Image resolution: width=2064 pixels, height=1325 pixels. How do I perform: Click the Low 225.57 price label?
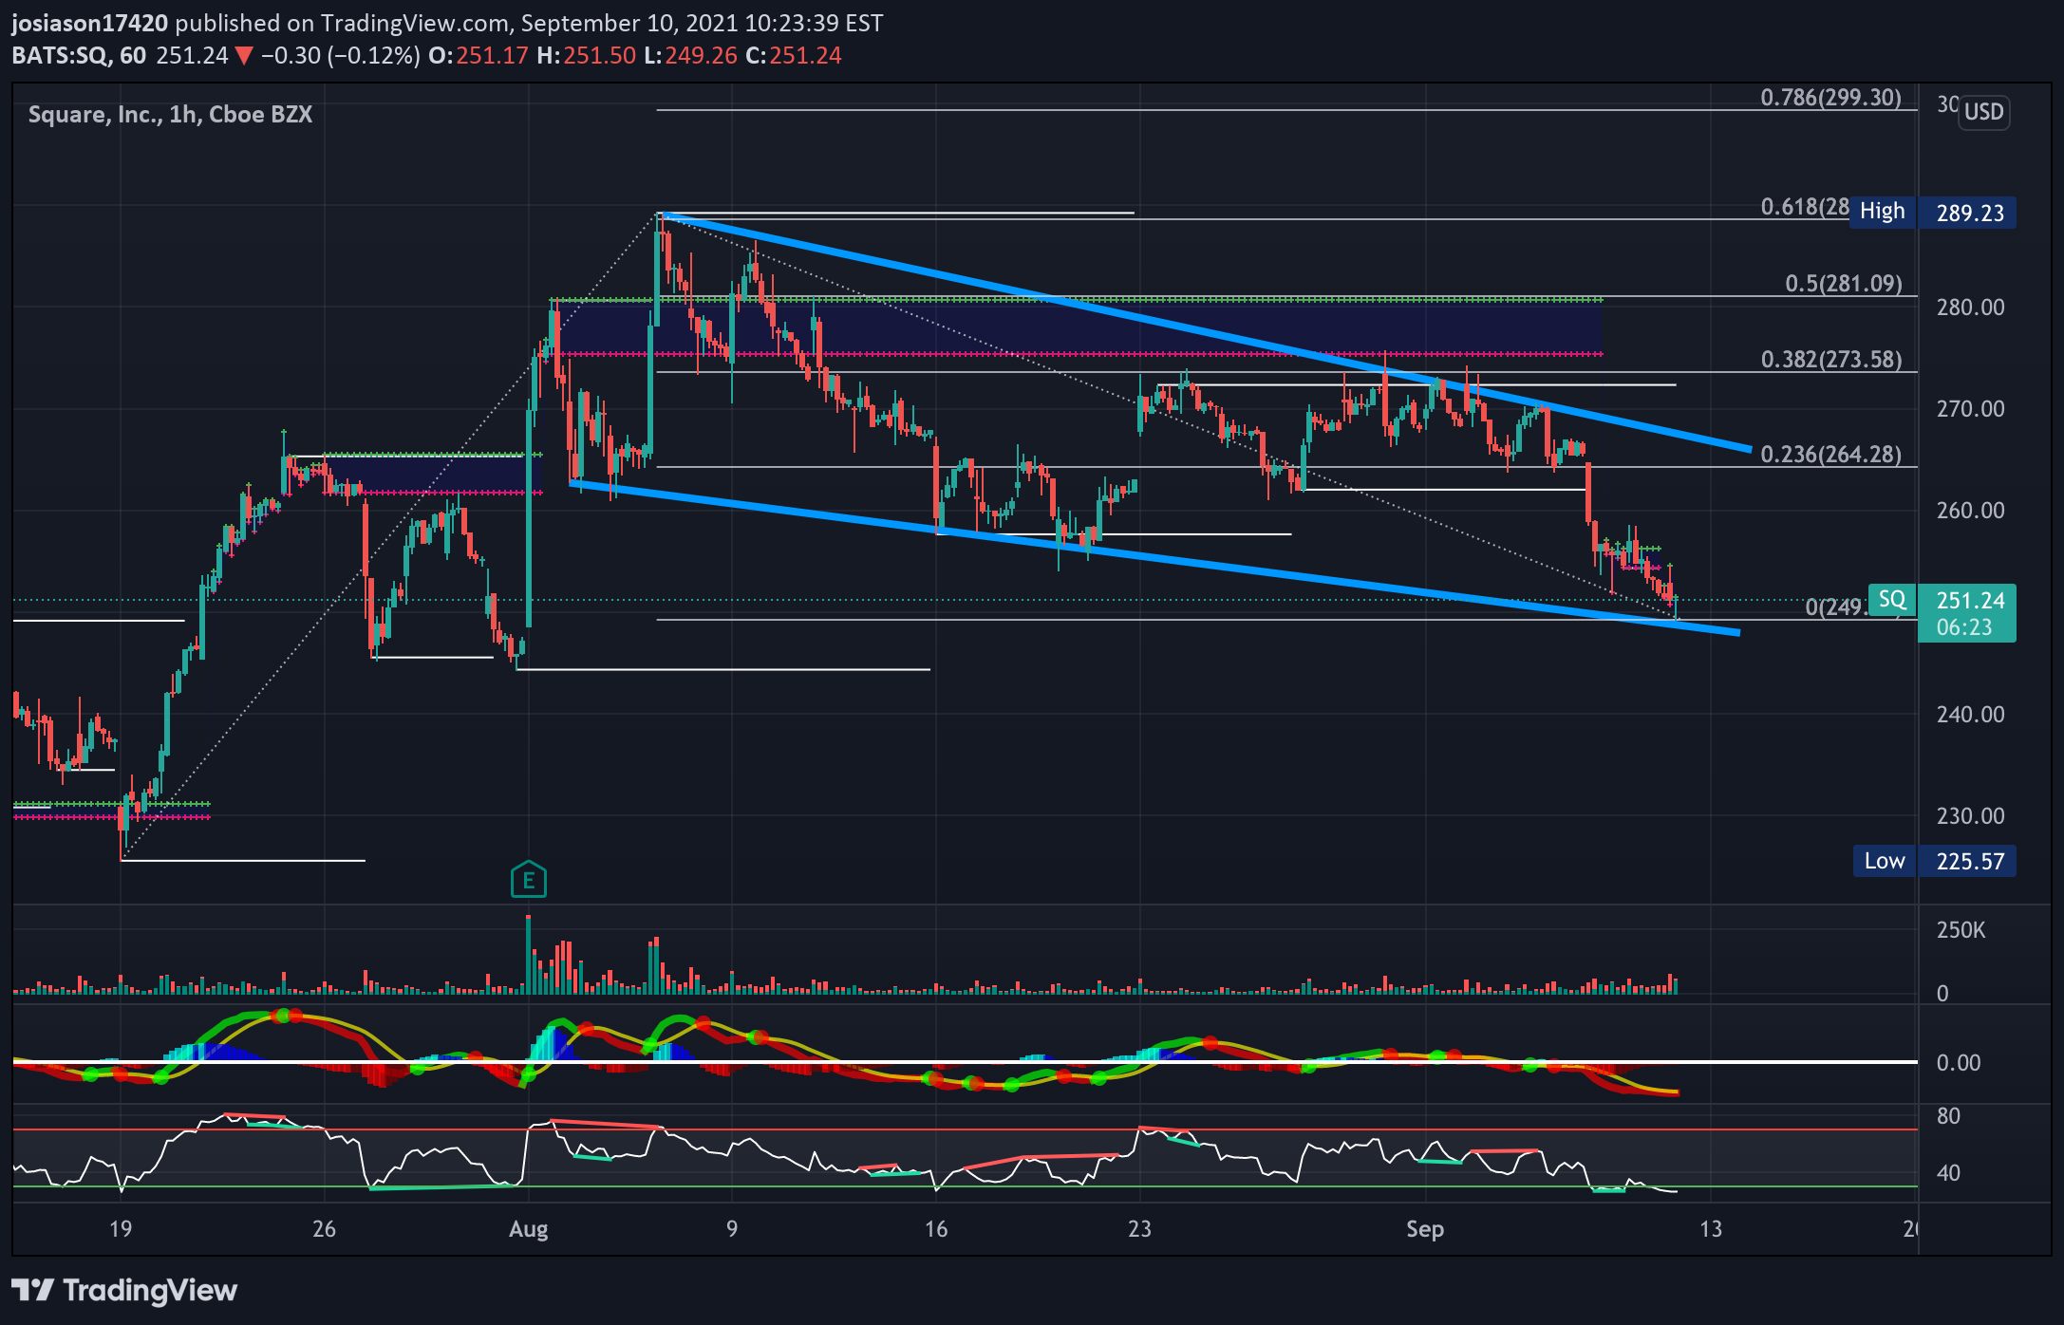(1934, 861)
